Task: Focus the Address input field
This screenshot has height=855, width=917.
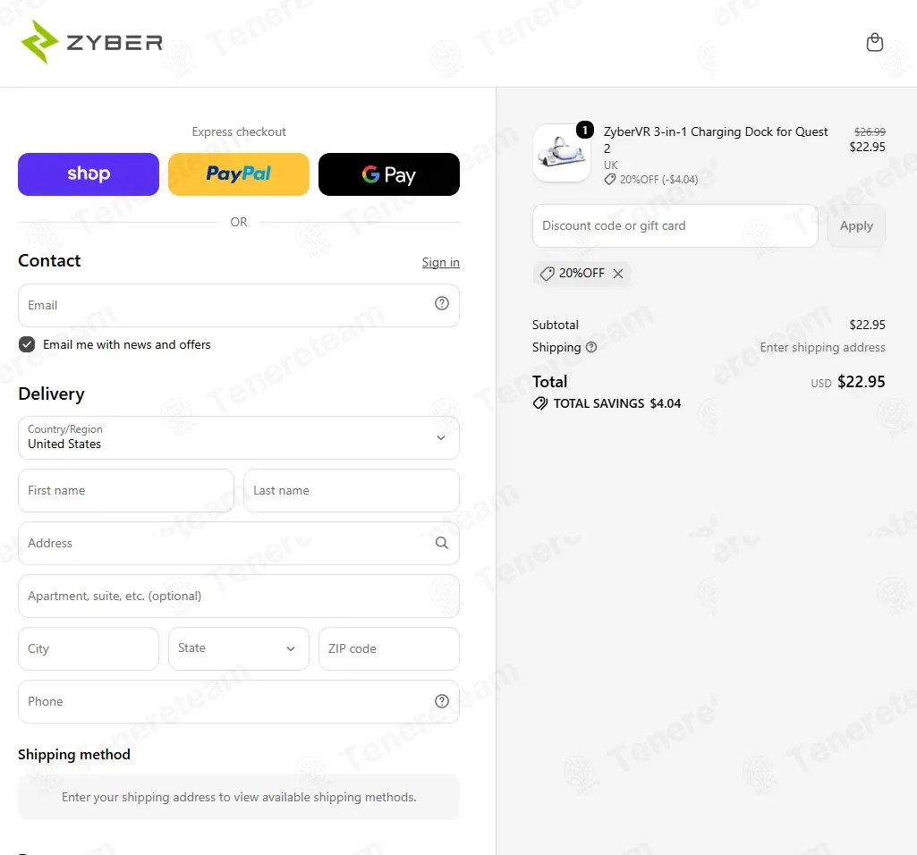Action: click(x=239, y=543)
